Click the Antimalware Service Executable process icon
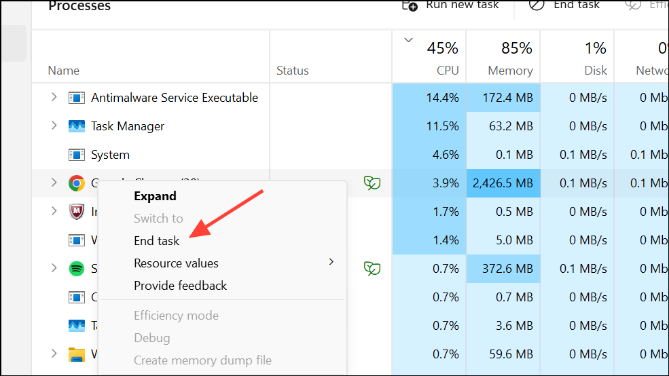This screenshot has height=376, width=669. [x=77, y=98]
